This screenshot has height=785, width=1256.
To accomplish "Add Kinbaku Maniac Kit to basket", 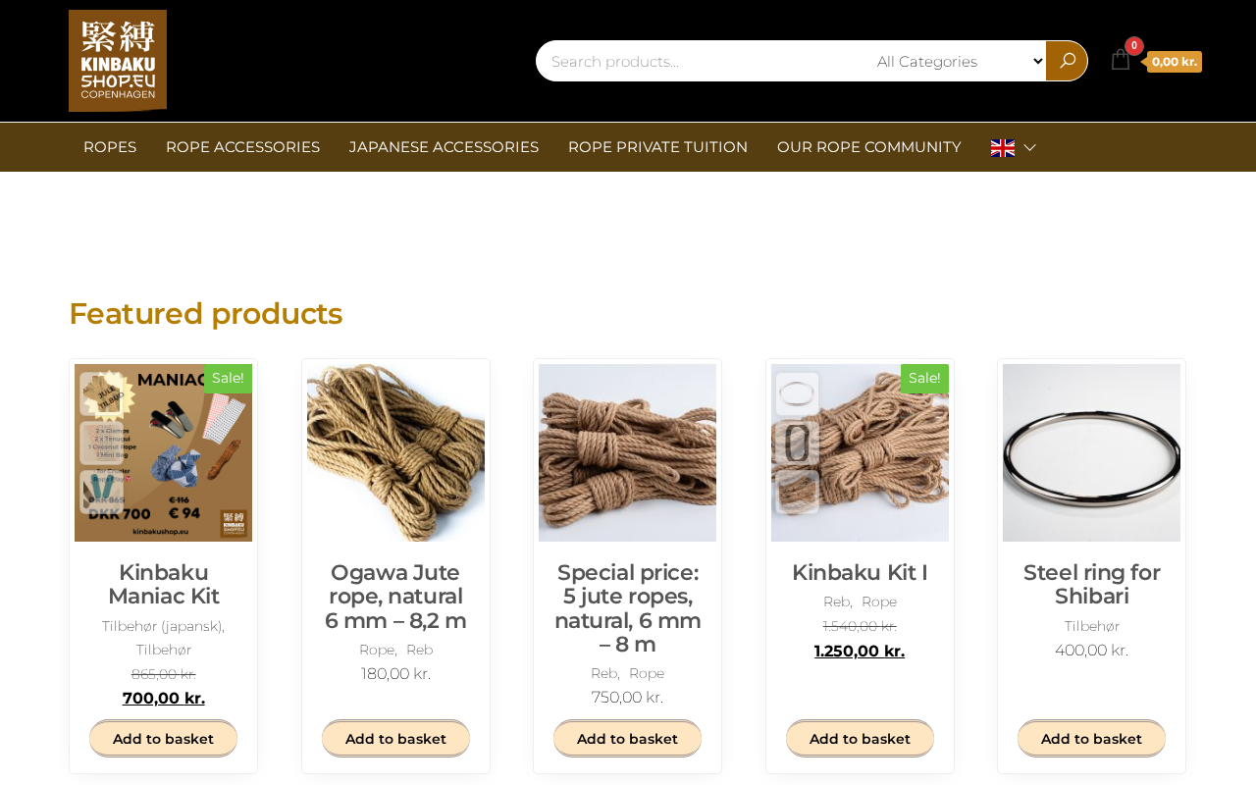I will [x=163, y=739].
